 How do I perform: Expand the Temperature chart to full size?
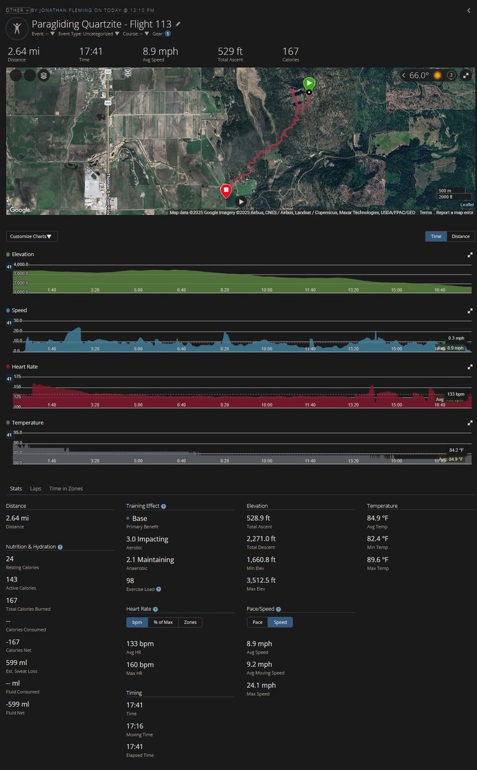tap(470, 423)
